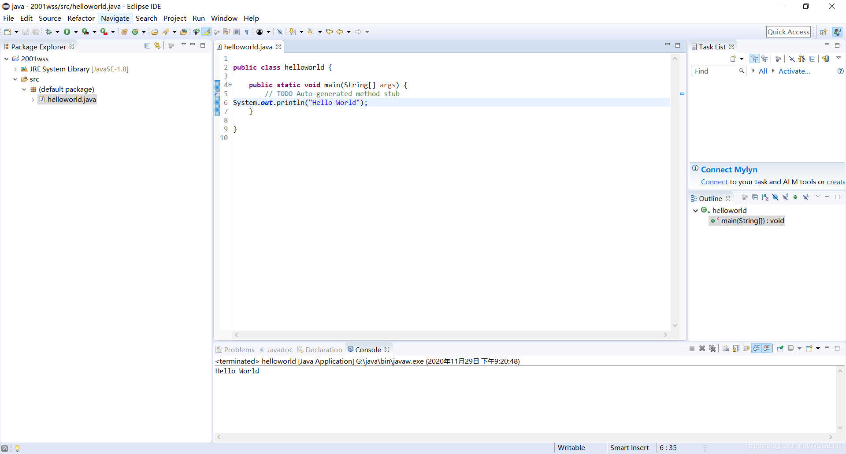
Task: Open the Run button dropdown arrow
Action: 76,32
